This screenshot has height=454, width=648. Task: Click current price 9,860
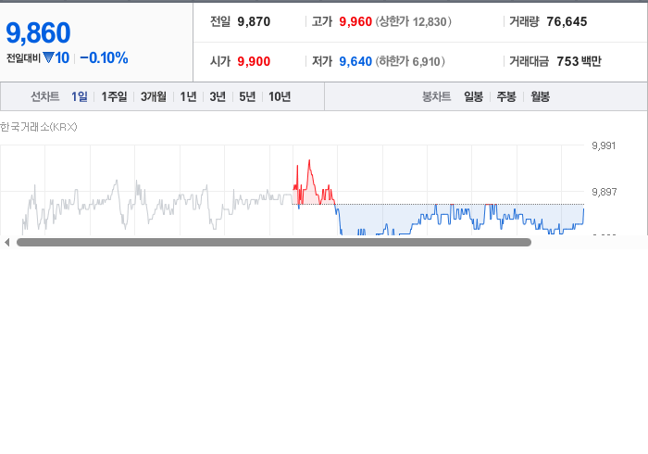pos(38,32)
